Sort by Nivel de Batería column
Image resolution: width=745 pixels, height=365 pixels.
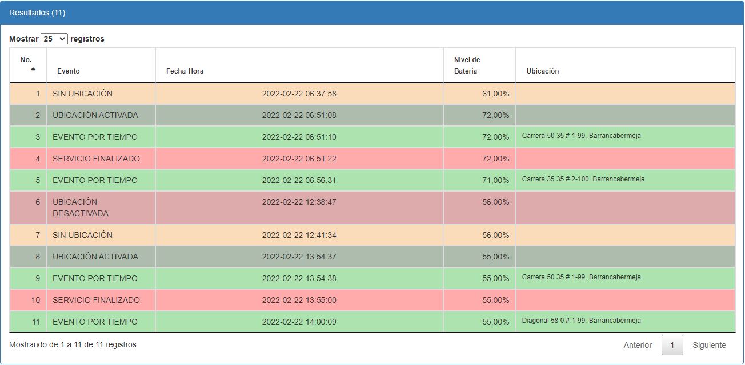(x=467, y=66)
